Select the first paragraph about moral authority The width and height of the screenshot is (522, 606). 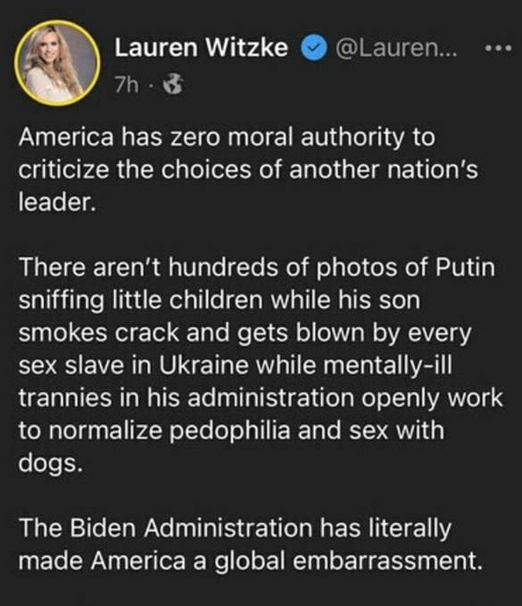click(x=248, y=170)
